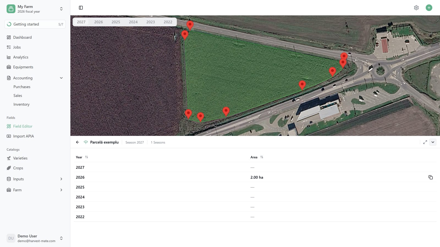The image size is (440, 247).
Task: Open Crops catalog
Action: 35,168
